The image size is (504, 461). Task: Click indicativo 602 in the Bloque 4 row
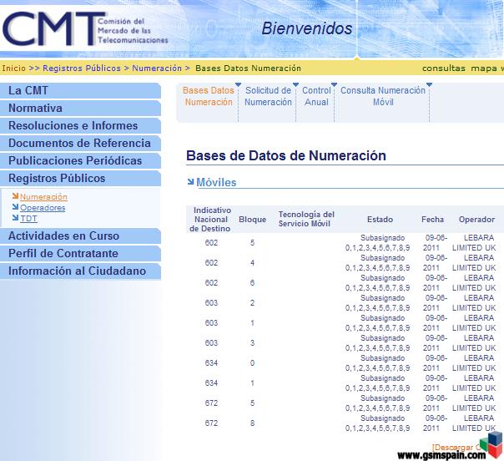tap(211, 262)
